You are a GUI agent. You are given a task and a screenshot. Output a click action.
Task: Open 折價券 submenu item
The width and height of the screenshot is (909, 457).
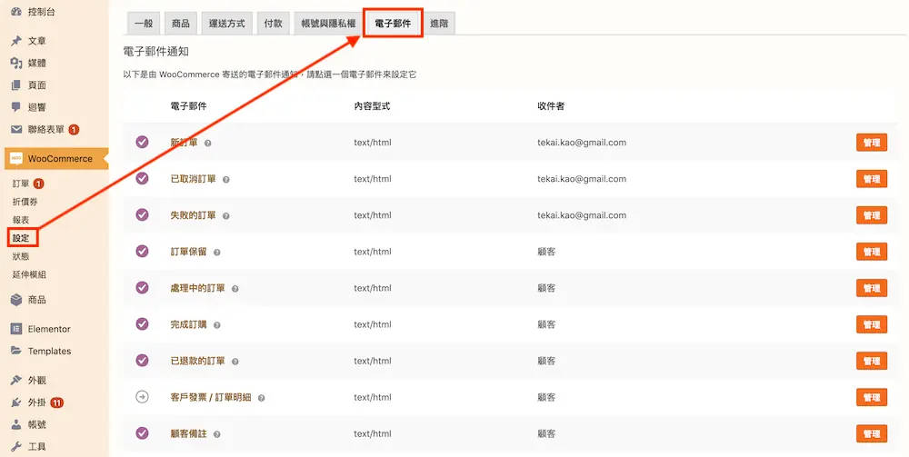[25, 202]
